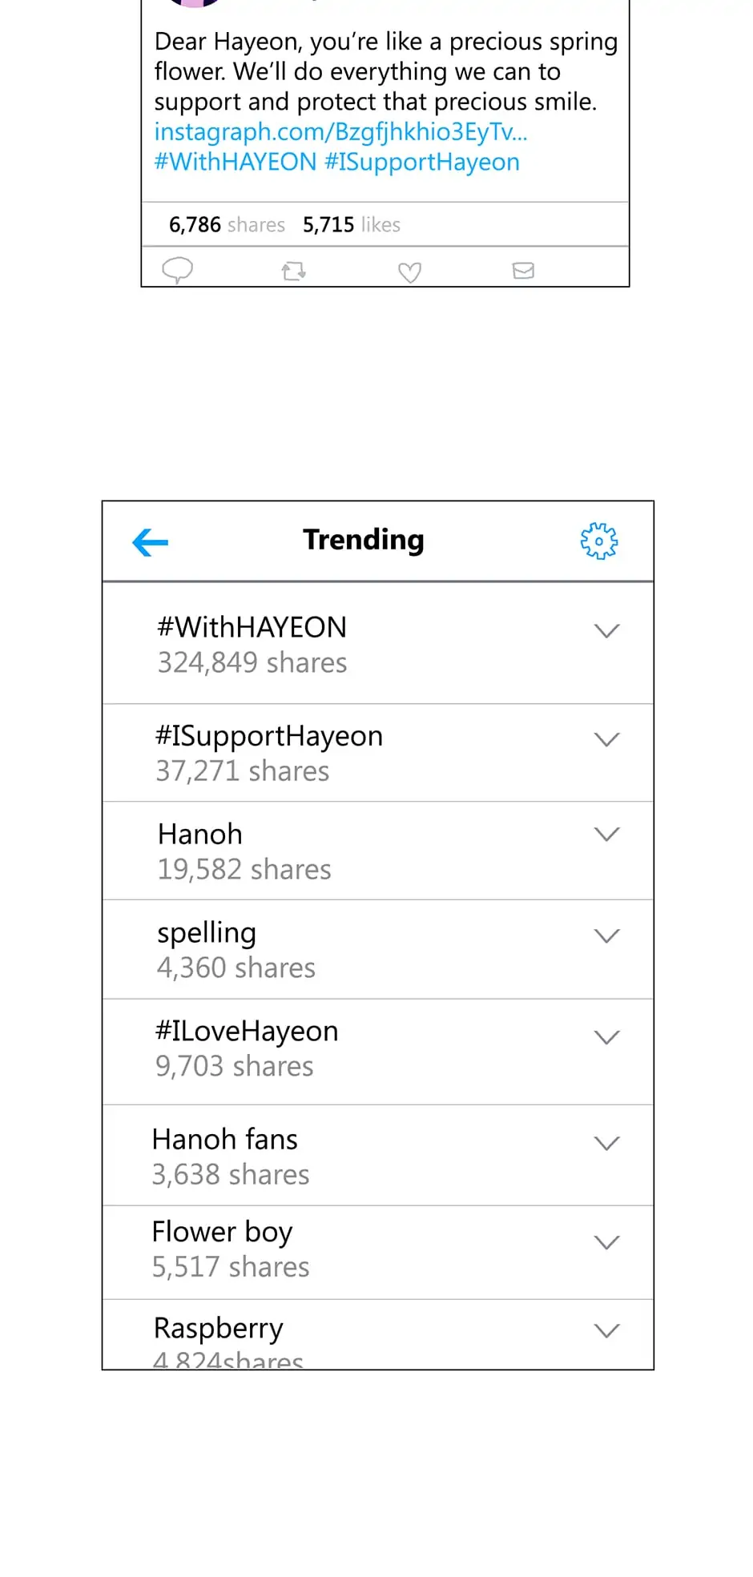The image size is (753, 1577).
Task: Open #WithHAYEON hashtag in the post
Action: [236, 162]
